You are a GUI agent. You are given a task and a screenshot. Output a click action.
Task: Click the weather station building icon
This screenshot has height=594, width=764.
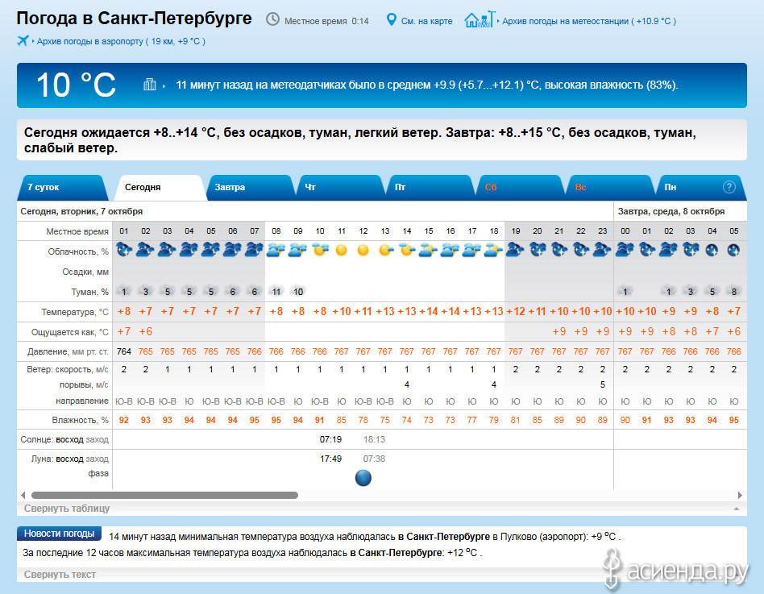(480, 19)
